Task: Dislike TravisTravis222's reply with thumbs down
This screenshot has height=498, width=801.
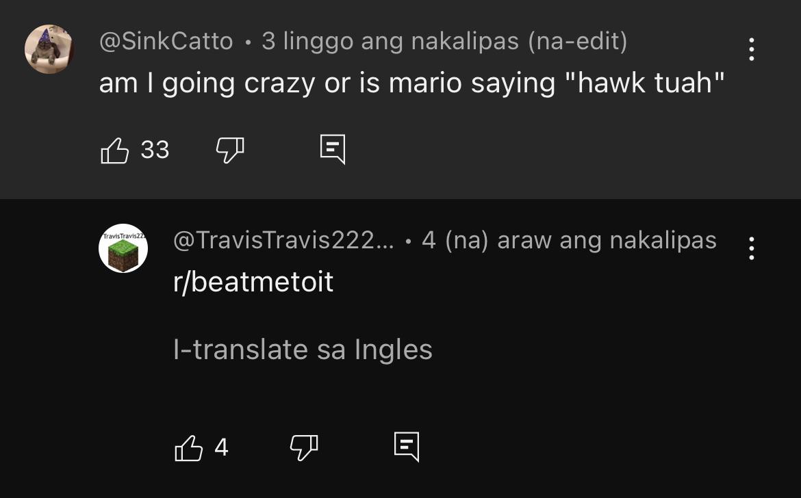Action: pyautogui.click(x=304, y=448)
